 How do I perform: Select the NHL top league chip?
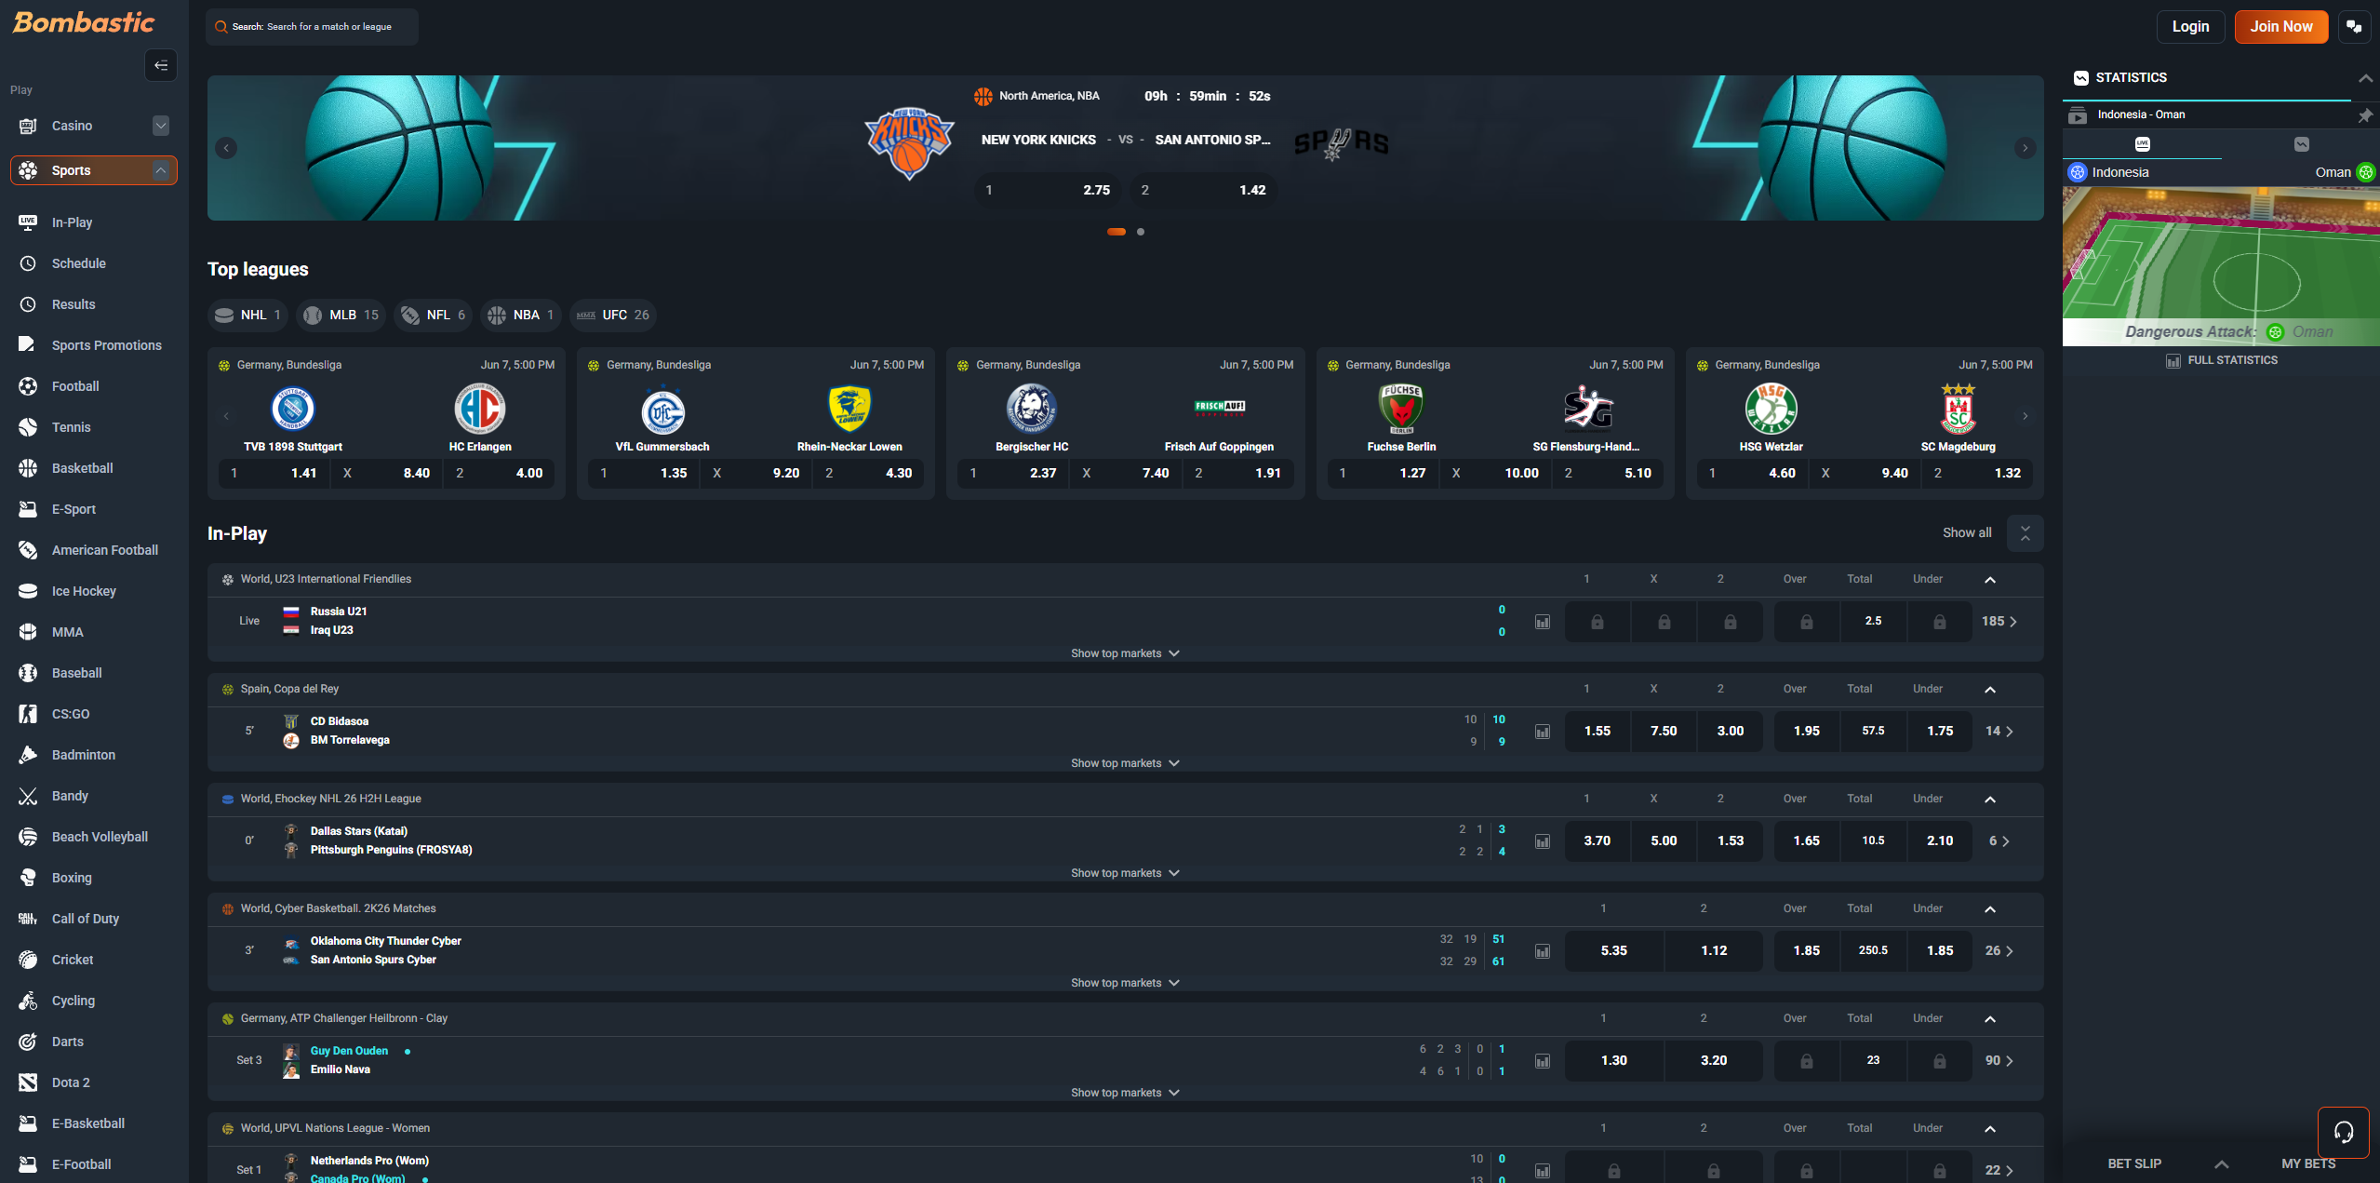(x=247, y=316)
